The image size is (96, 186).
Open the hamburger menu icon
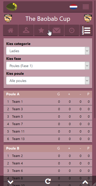click(x=86, y=7)
